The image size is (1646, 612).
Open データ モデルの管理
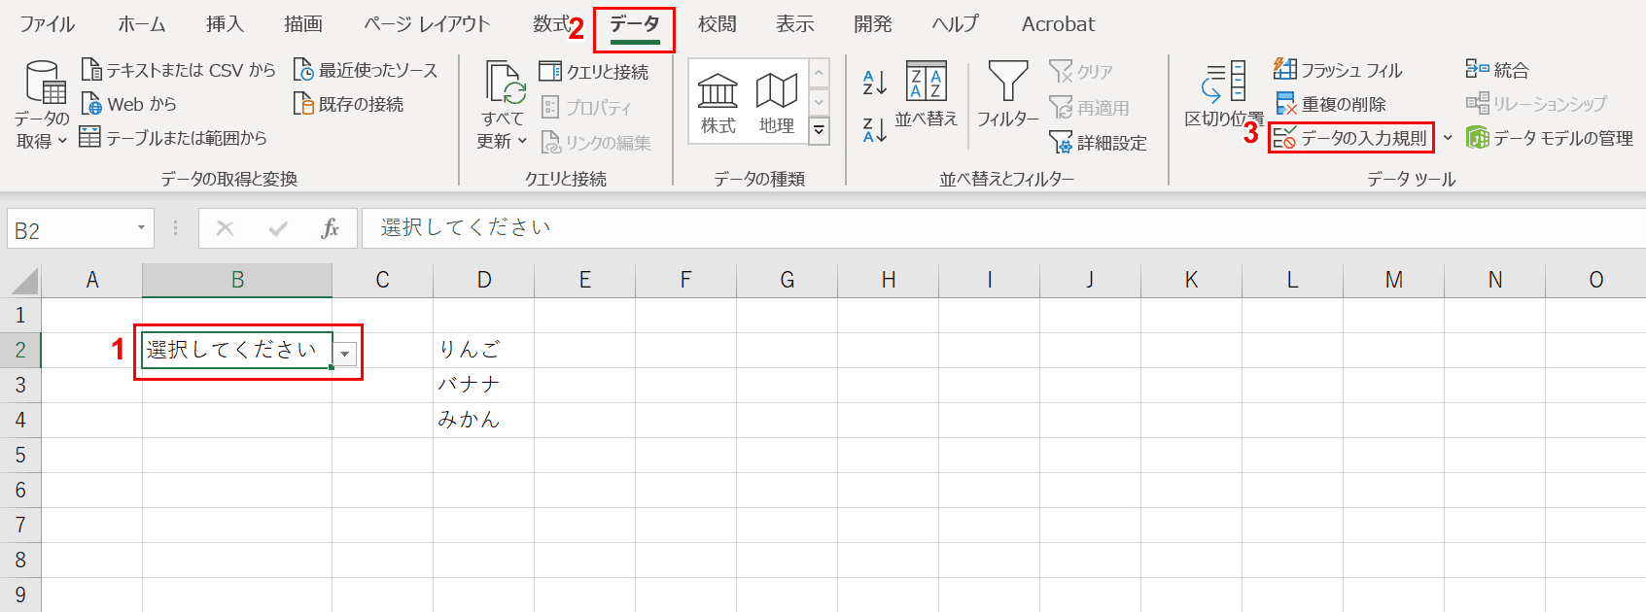(x=1550, y=138)
